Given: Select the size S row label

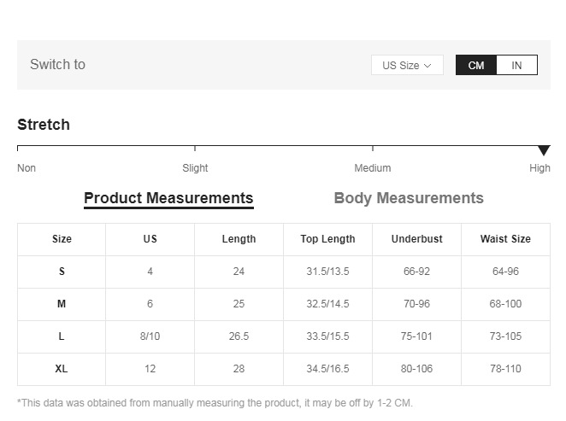Looking at the screenshot, I should pyautogui.click(x=62, y=272).
